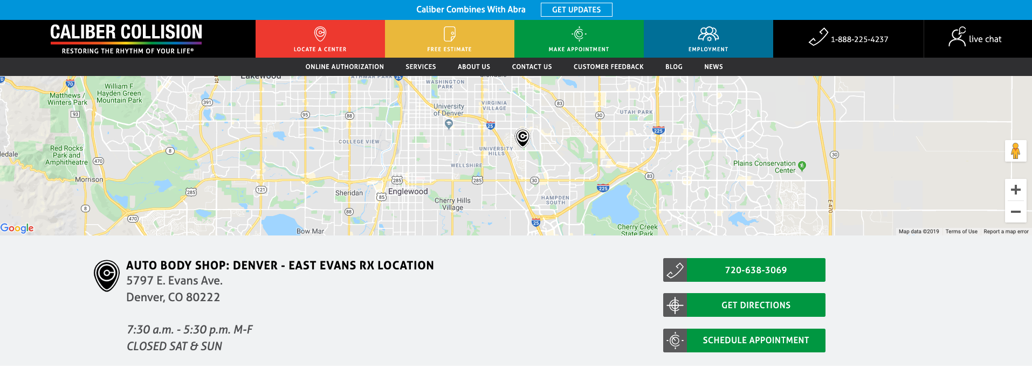Click the Caliber Collision logo

(126, 39)
